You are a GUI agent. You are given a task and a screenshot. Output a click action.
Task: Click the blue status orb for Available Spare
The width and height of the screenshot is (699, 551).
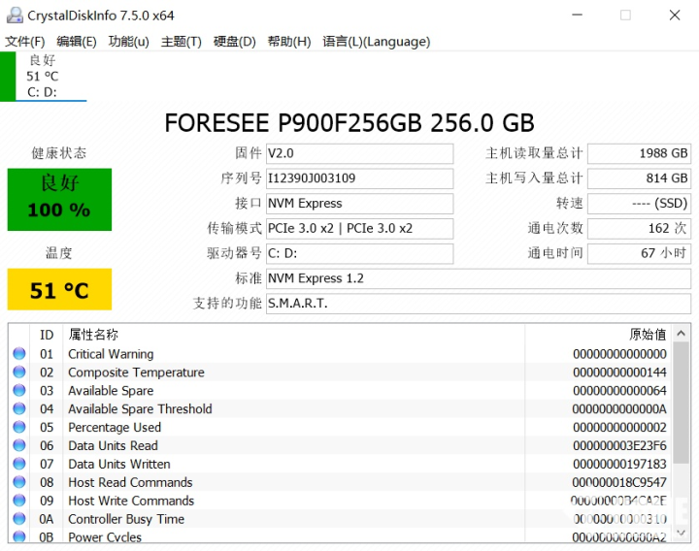pos(19,390)
